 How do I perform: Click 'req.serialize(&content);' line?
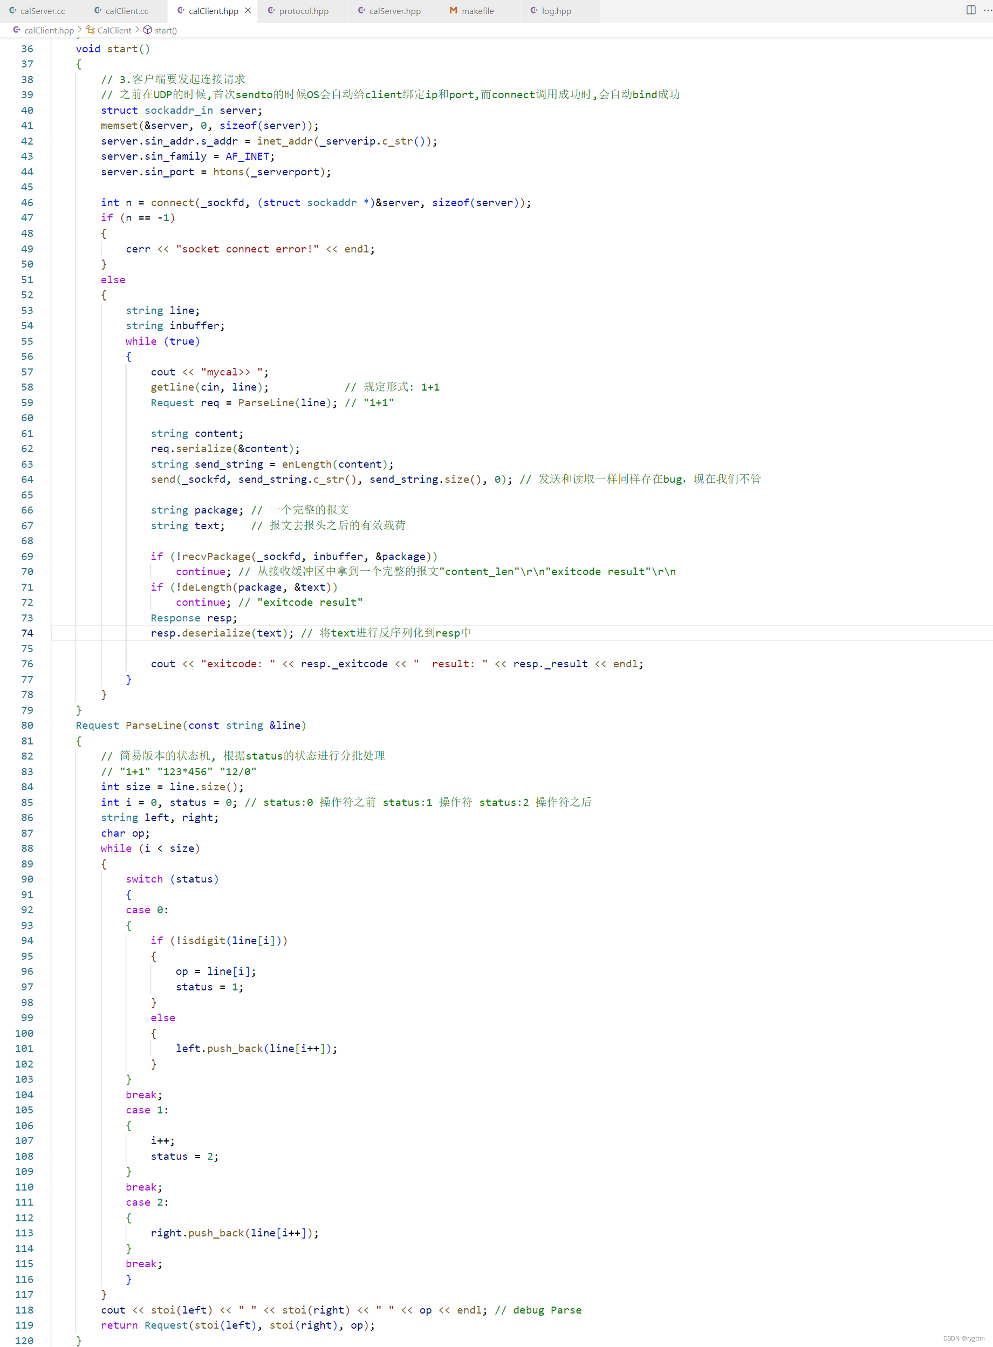[225, 448]
